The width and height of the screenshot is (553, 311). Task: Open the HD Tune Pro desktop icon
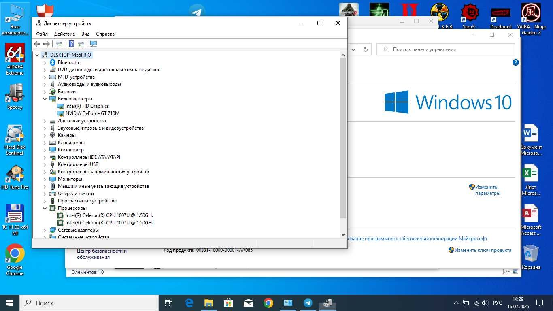[15, 177]
